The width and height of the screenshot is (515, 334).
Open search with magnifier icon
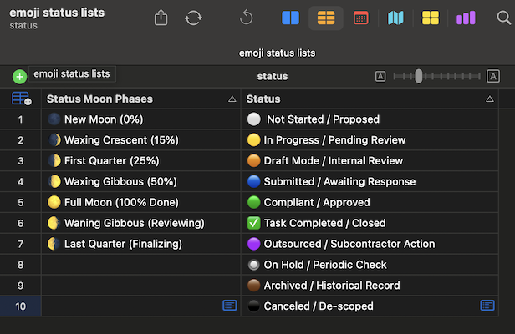point(503,18)
